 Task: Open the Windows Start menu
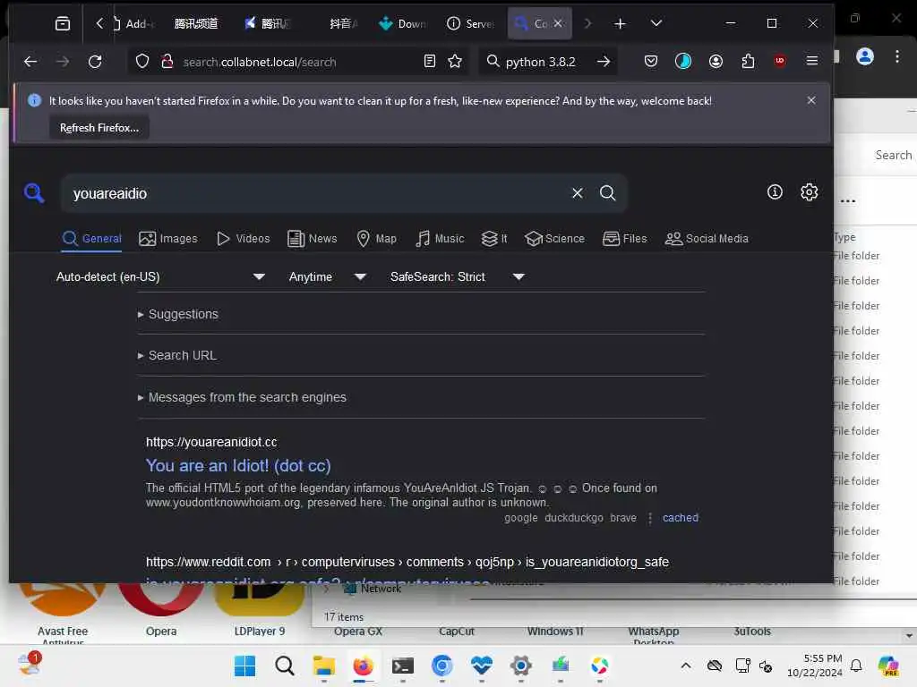click(244, 666)
